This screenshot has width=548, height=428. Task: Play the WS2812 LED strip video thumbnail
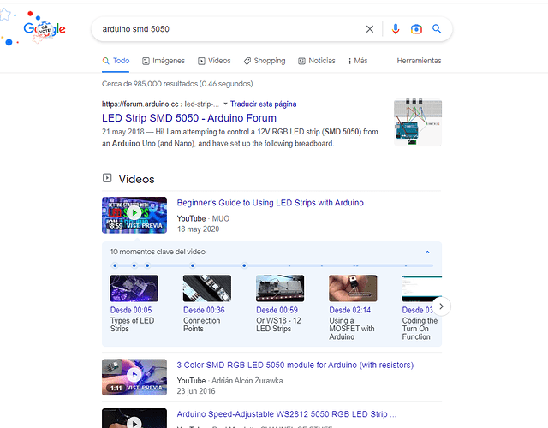[x=134, y=419]
